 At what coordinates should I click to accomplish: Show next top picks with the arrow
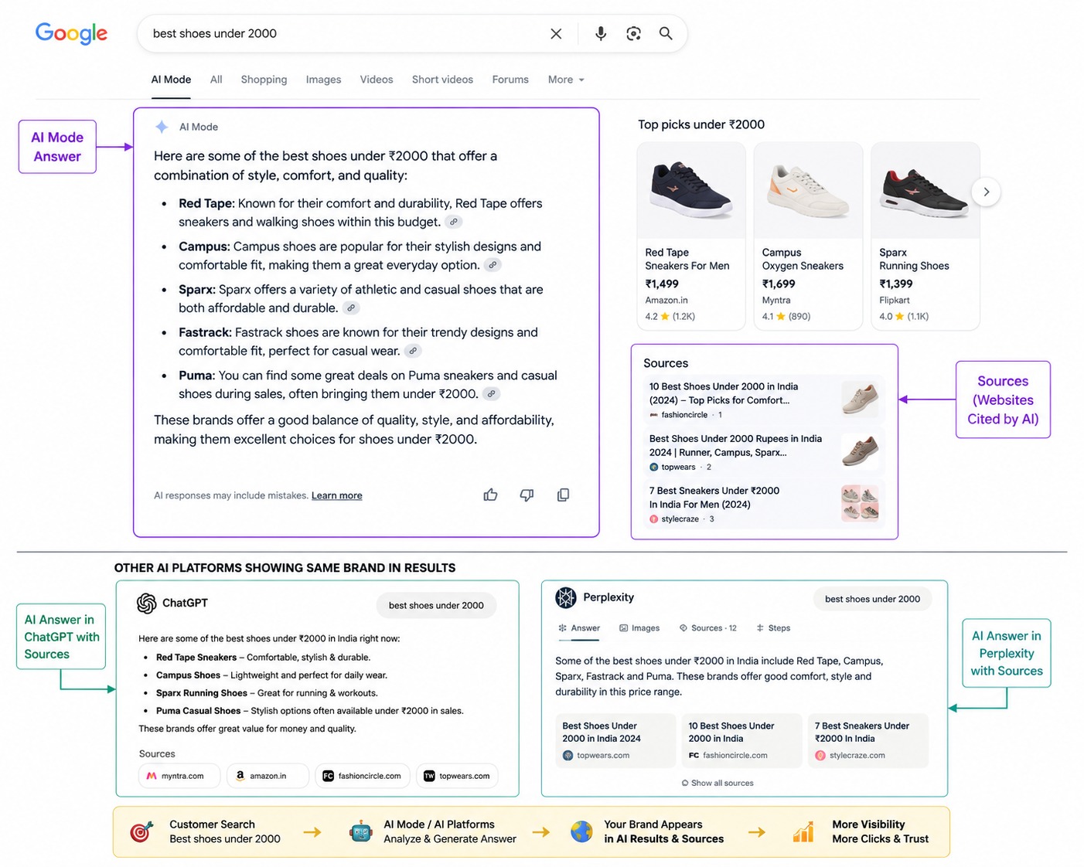point(986,192)
